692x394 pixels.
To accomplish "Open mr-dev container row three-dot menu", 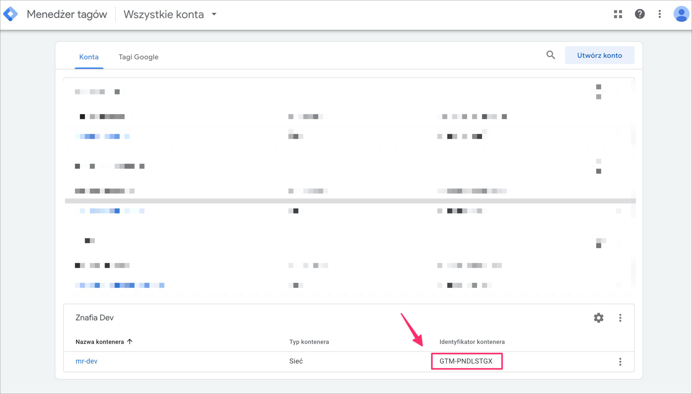I will point(620,362).
